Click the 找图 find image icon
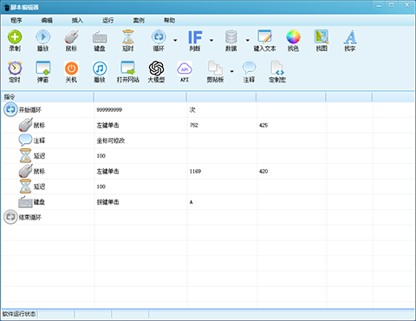This screenshot has height=321, width=416. (x=322, y=37)
